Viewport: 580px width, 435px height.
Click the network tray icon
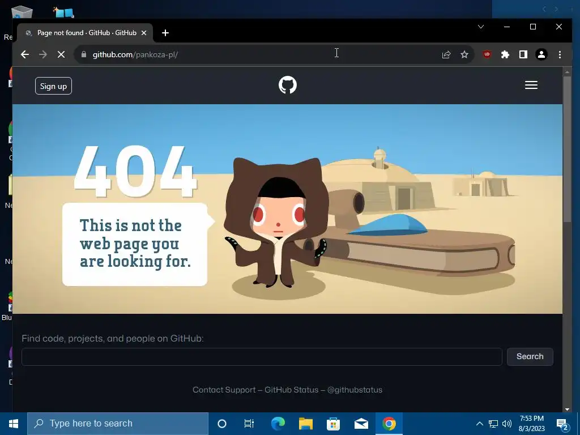point(493,424)
